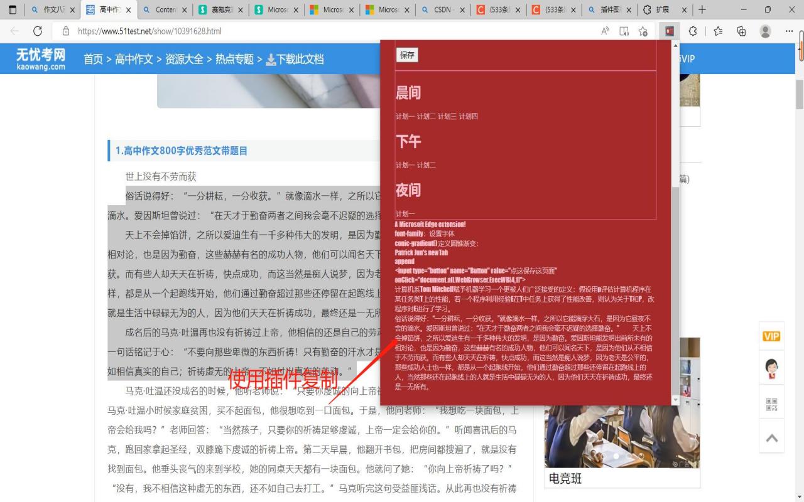Click 'font-family: 设置字体' line
The height and width of the screenshot is (502, 804).
[425, 233]
